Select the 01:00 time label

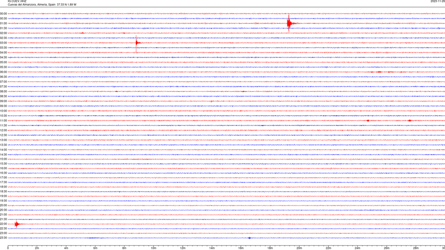pos(3,24)
